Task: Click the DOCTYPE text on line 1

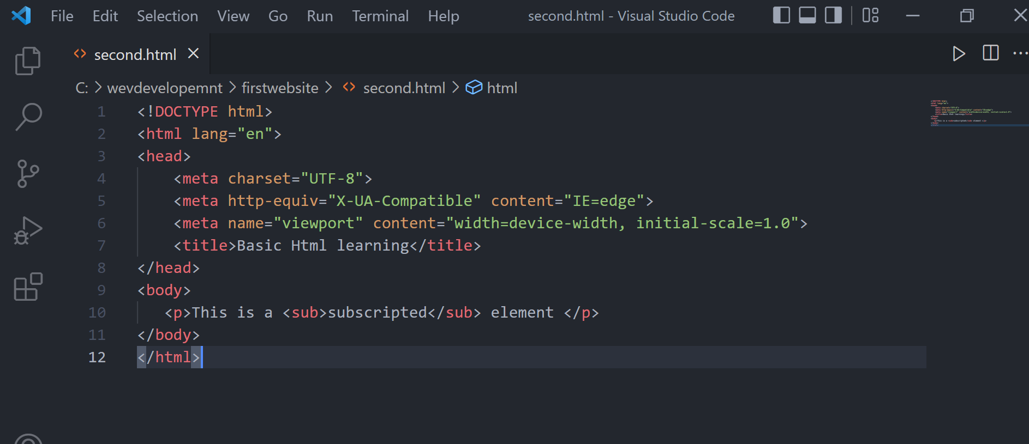Action: (x=187, y=111)
